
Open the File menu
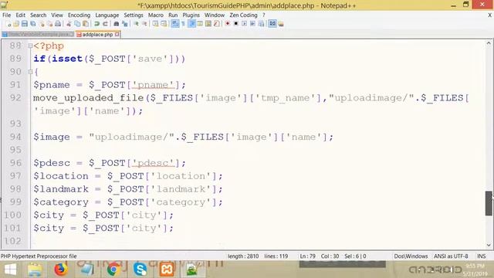6,15
